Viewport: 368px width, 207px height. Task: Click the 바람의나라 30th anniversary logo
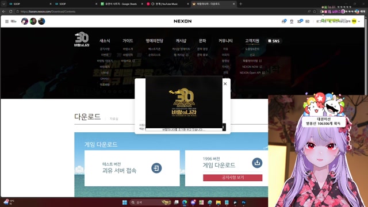click(x=82, y=39)
